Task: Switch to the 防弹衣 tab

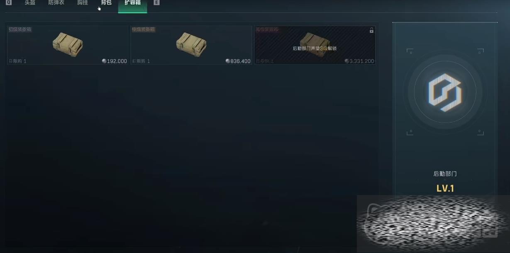Action: click(56, 2)
